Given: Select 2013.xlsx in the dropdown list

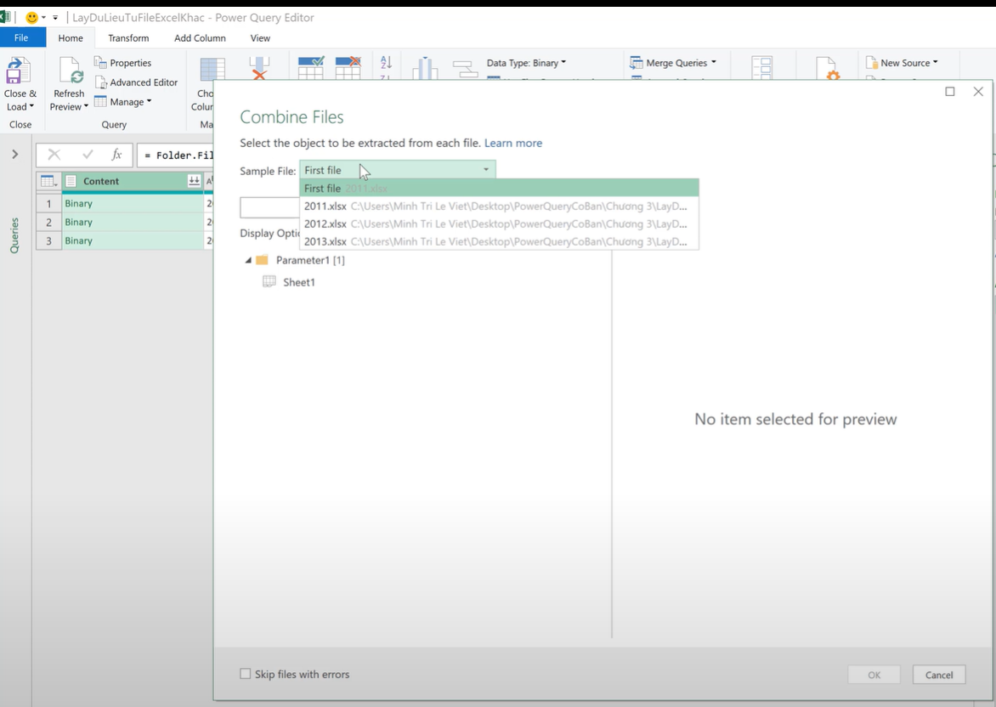Looking at the screenshot, I should (x=325, y=241).
